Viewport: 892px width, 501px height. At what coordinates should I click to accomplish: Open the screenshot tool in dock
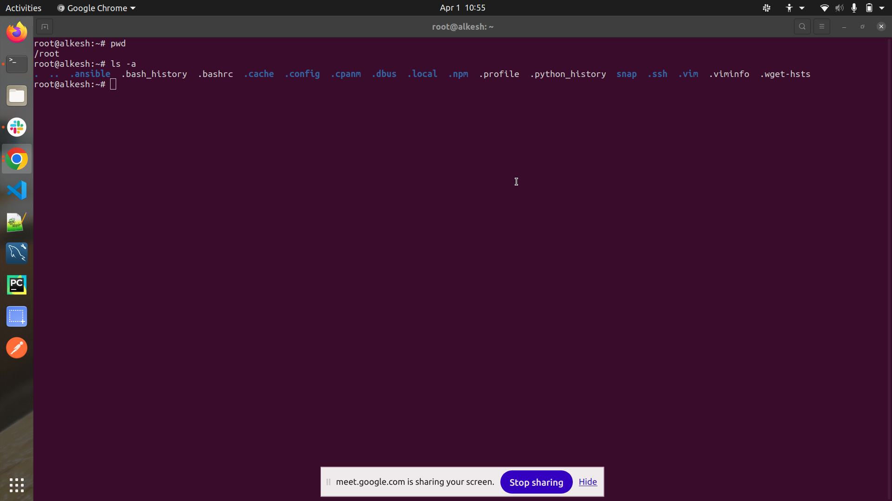click(17, 316)
